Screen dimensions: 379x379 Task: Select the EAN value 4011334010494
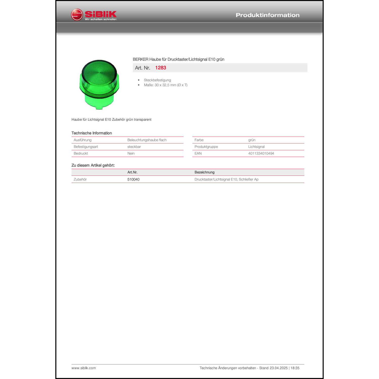261,153
